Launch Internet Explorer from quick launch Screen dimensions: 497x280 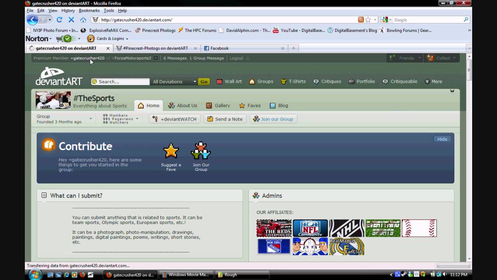tap(66, 275)
